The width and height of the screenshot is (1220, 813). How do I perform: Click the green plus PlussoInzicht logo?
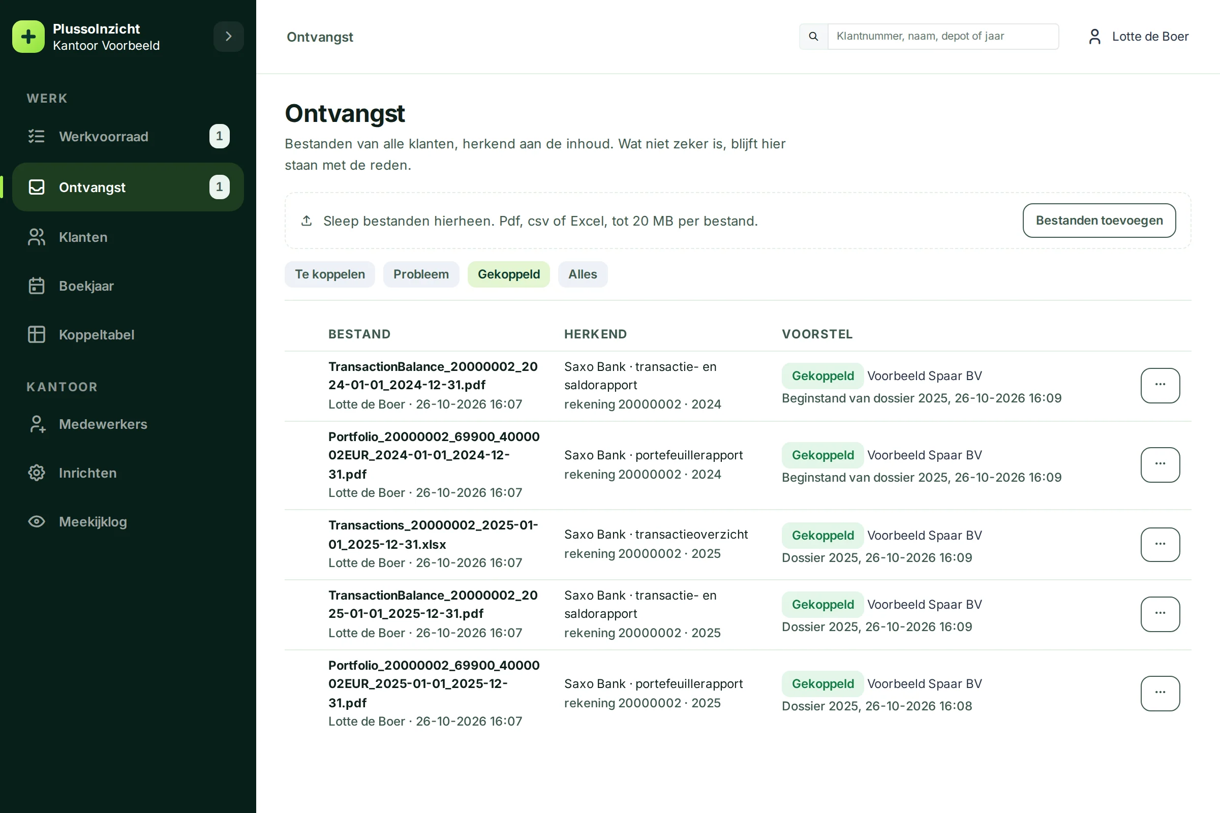(x=28, y=37)
